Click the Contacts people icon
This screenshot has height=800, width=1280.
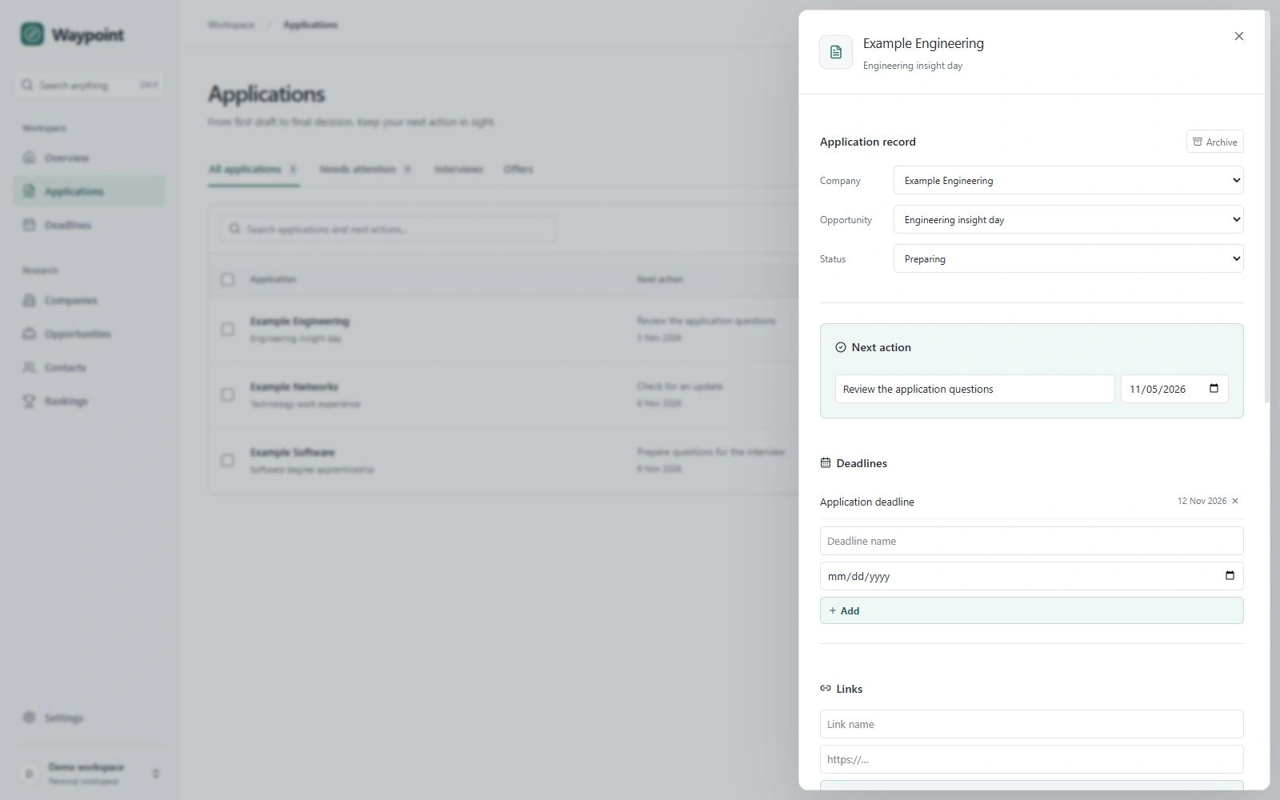pyautogui.click(x=30, y=367)
